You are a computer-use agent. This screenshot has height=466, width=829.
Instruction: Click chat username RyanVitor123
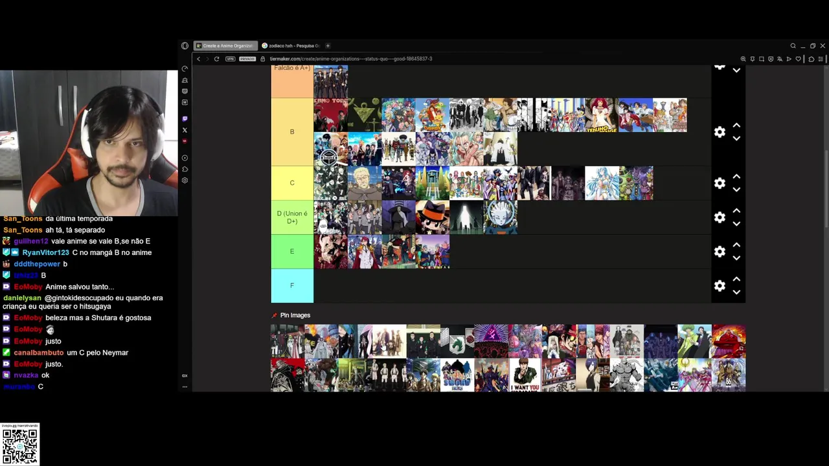[x=45, y=252]
